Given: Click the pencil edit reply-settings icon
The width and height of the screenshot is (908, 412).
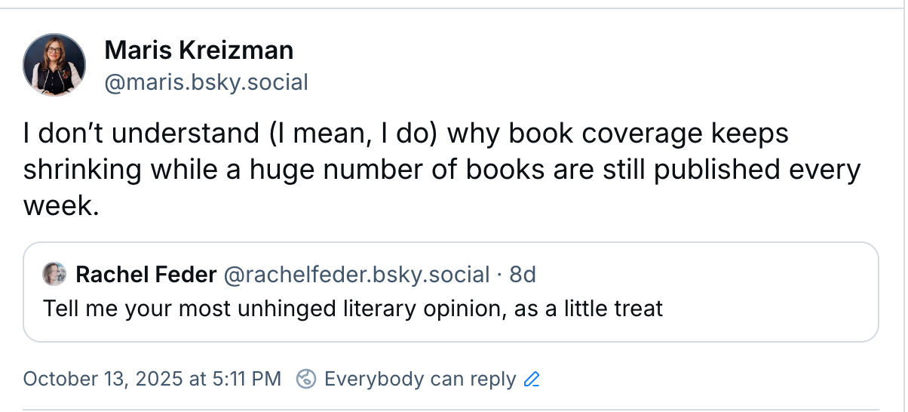Looking at the screenshot, I should pos(532,379).
